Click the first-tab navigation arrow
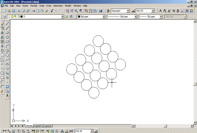Screen dimensions: 197x133 (x=12, y=126)
